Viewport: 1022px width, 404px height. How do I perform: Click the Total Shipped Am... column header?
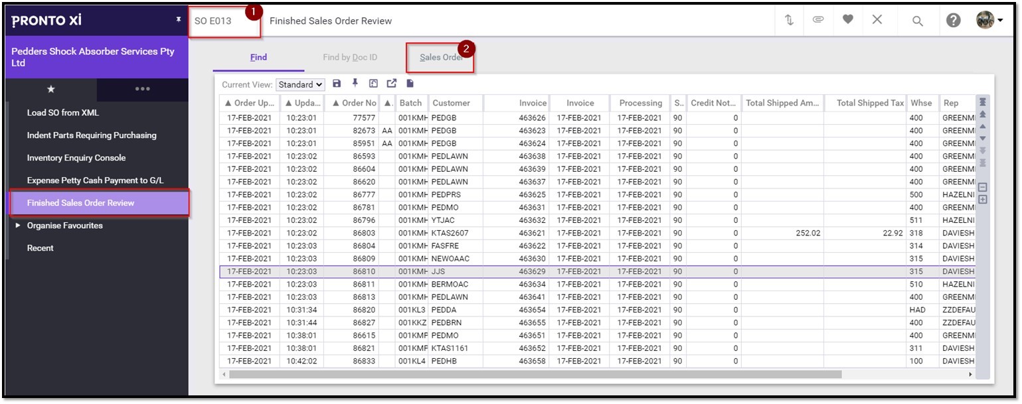point(782,103)
